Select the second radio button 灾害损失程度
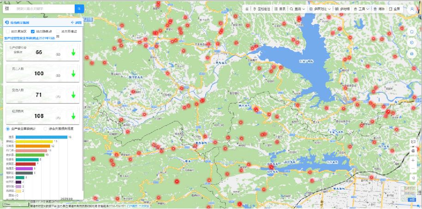 [x=46, y=129]
